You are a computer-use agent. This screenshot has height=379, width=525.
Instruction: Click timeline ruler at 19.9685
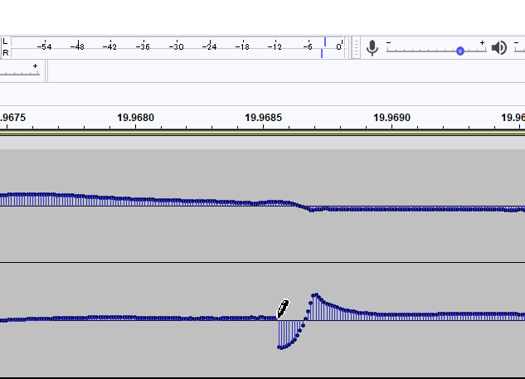[263, 118]
